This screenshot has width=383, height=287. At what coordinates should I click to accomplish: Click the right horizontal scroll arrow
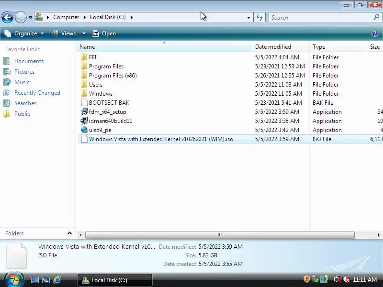pos(379,235)
